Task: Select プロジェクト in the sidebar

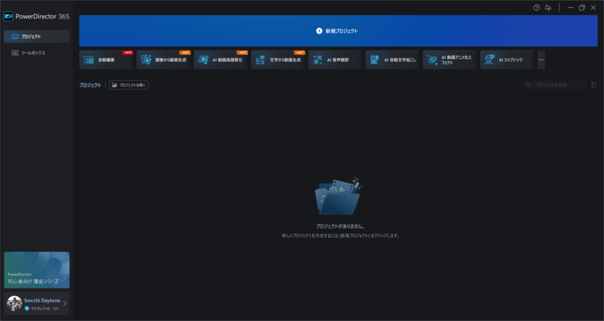Action: click(37, 36)
